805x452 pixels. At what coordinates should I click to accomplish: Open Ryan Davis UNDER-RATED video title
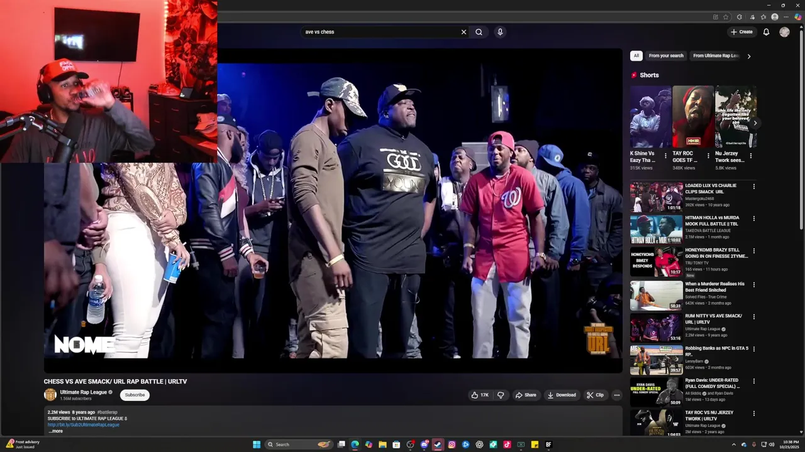[713, 383]
